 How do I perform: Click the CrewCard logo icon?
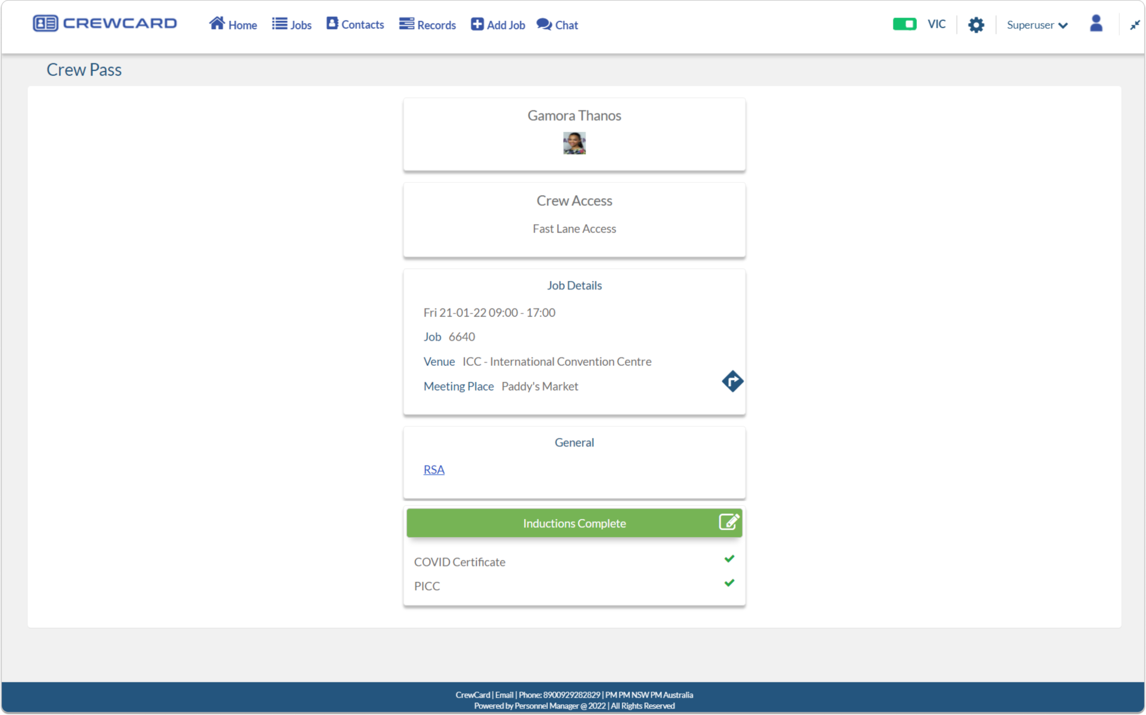click(x=45, y=23)
